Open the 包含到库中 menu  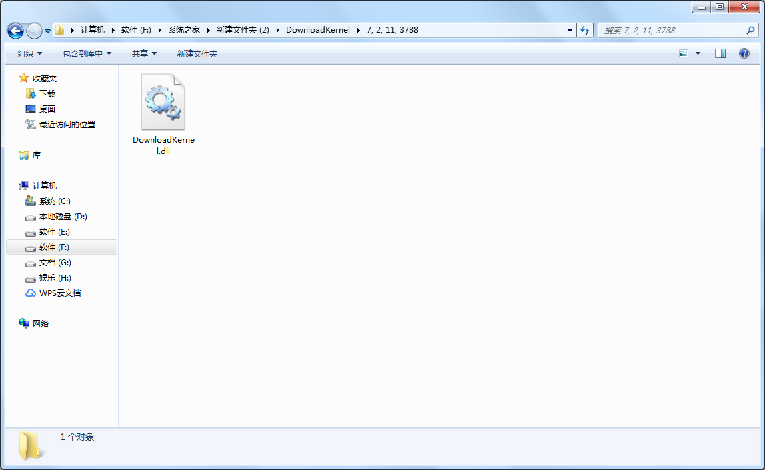pos(87,53)
